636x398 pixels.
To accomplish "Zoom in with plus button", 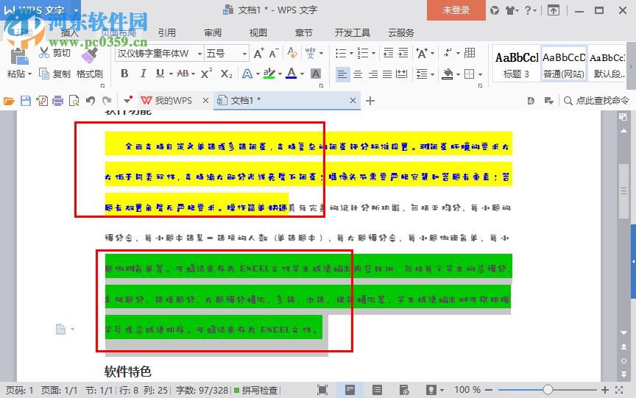I will pos(605,390).
